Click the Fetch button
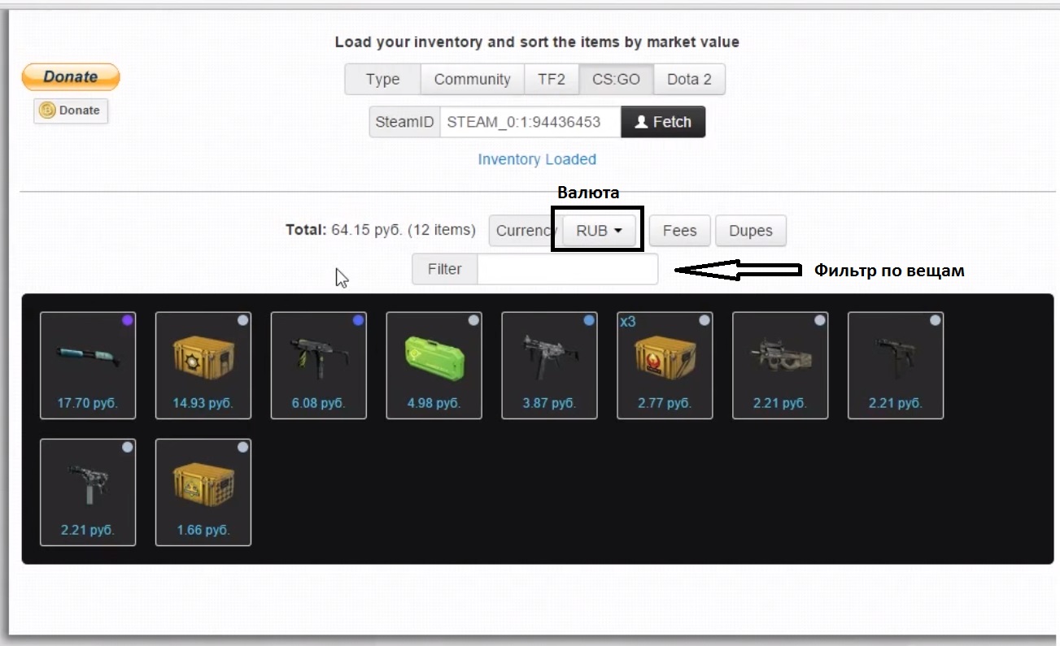This screenshot has width=1060, height=646. click(663, 122)
